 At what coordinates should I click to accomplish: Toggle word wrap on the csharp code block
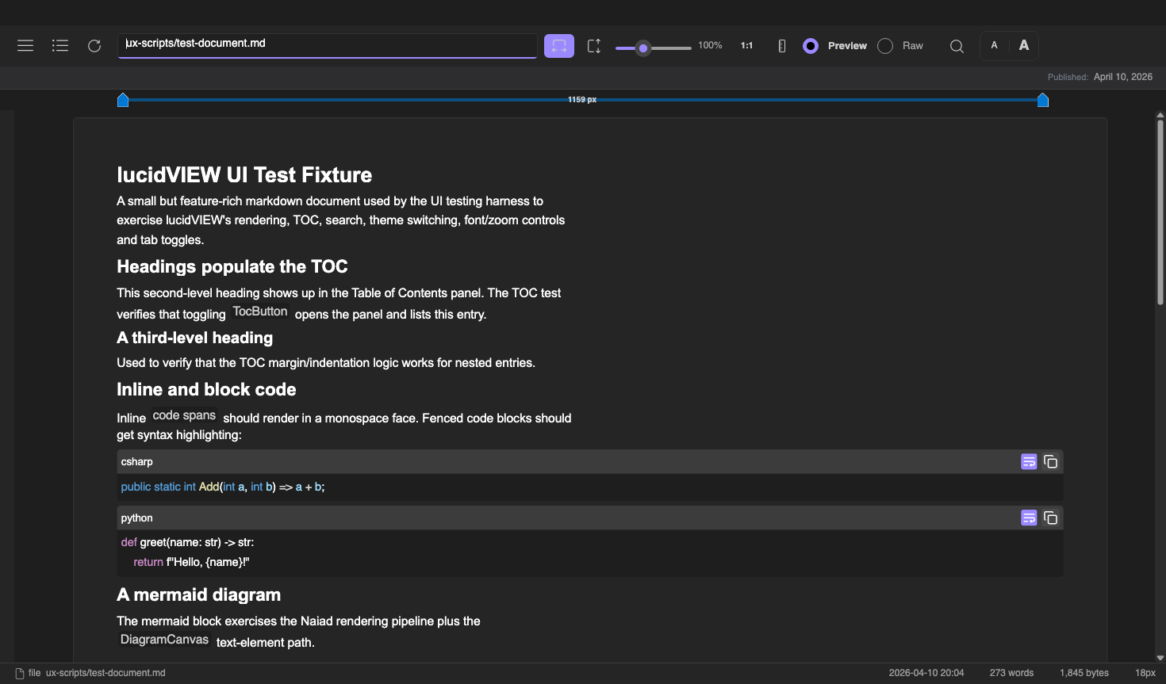(1029, 461)
